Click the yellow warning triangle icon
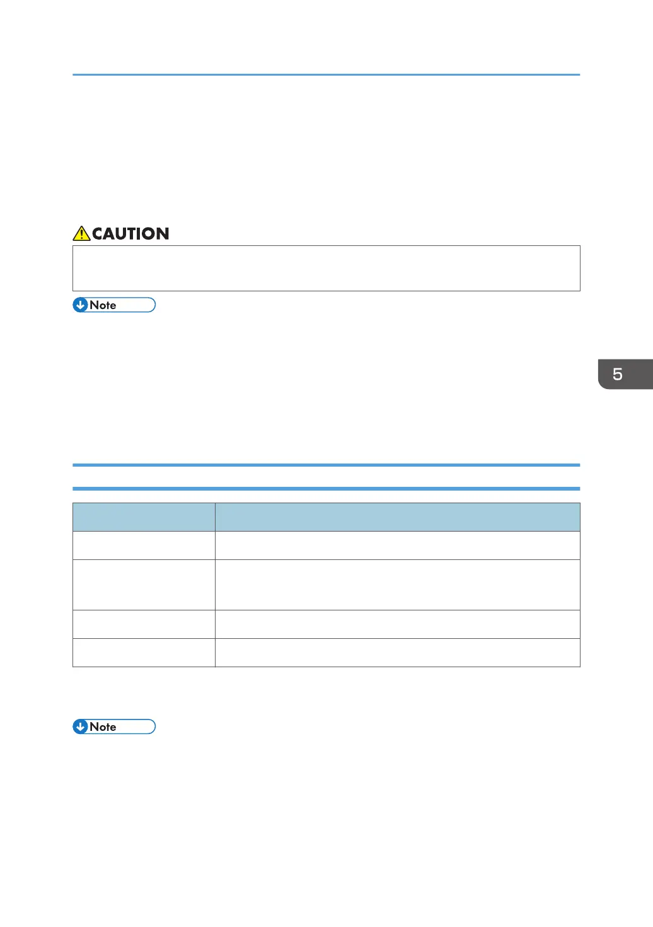This screenshot has width=653, height=927. (x=81, y=234)
